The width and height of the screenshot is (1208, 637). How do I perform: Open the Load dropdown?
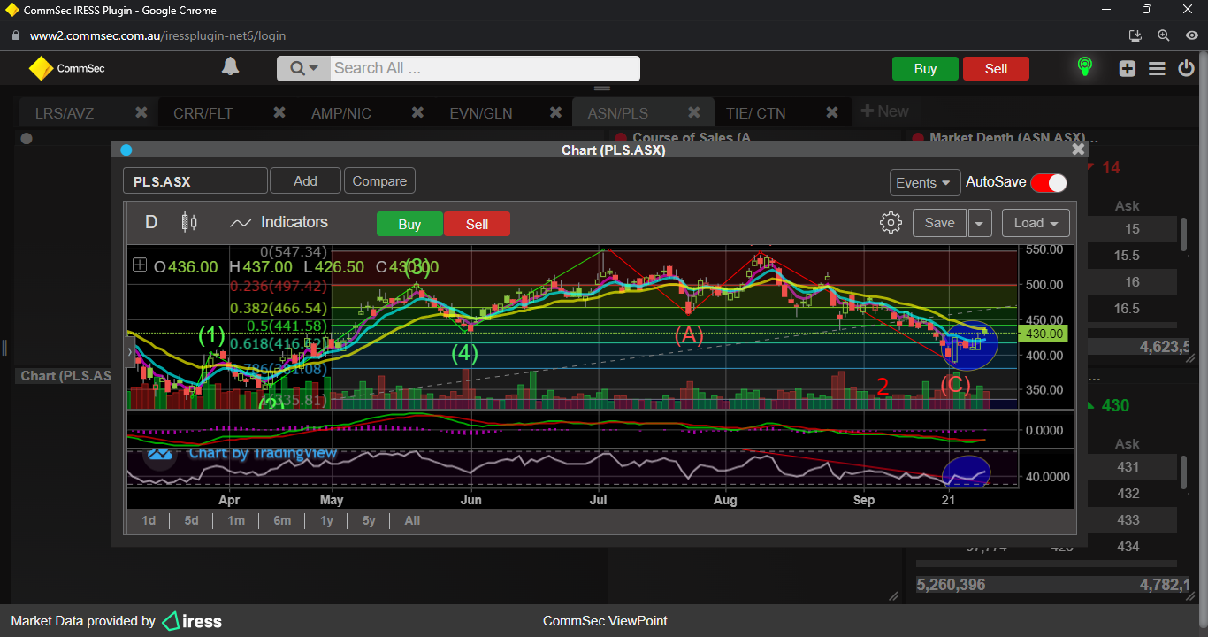[1036, 223]
